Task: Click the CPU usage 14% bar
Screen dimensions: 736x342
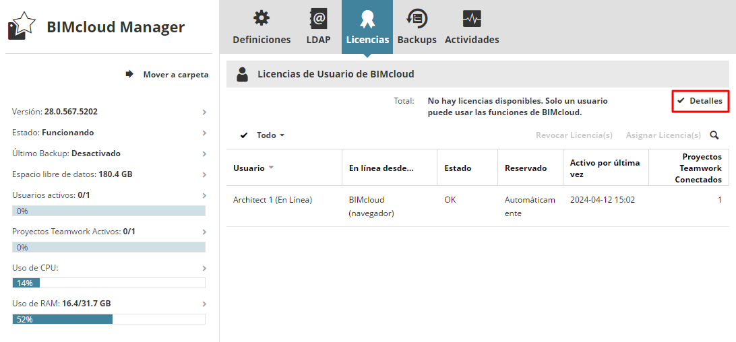Action: click(109, 283)
